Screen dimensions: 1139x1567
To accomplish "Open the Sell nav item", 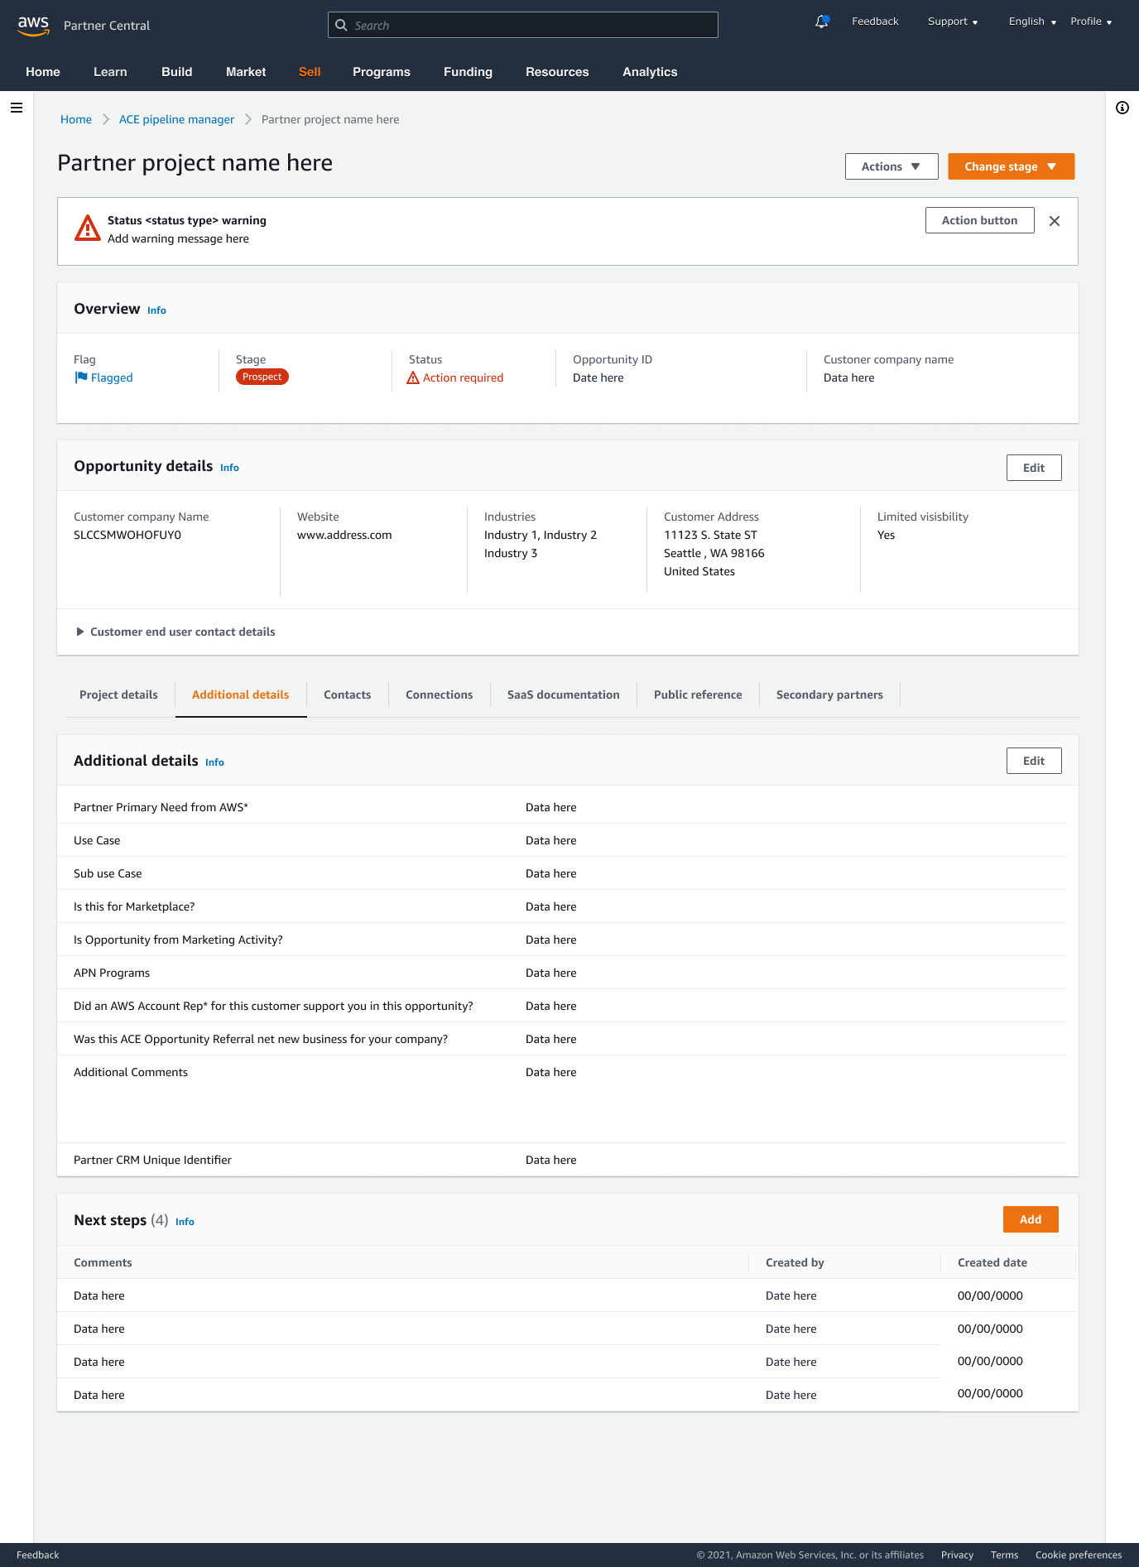I will pos(310,72).
